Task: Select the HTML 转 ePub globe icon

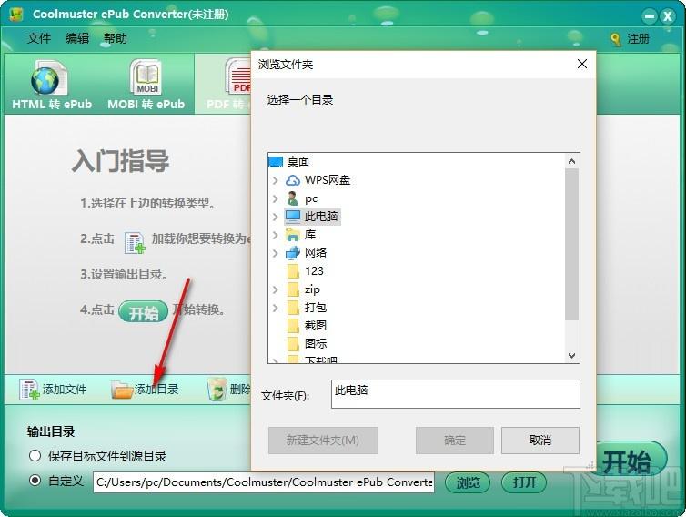Action: (48, 78)
